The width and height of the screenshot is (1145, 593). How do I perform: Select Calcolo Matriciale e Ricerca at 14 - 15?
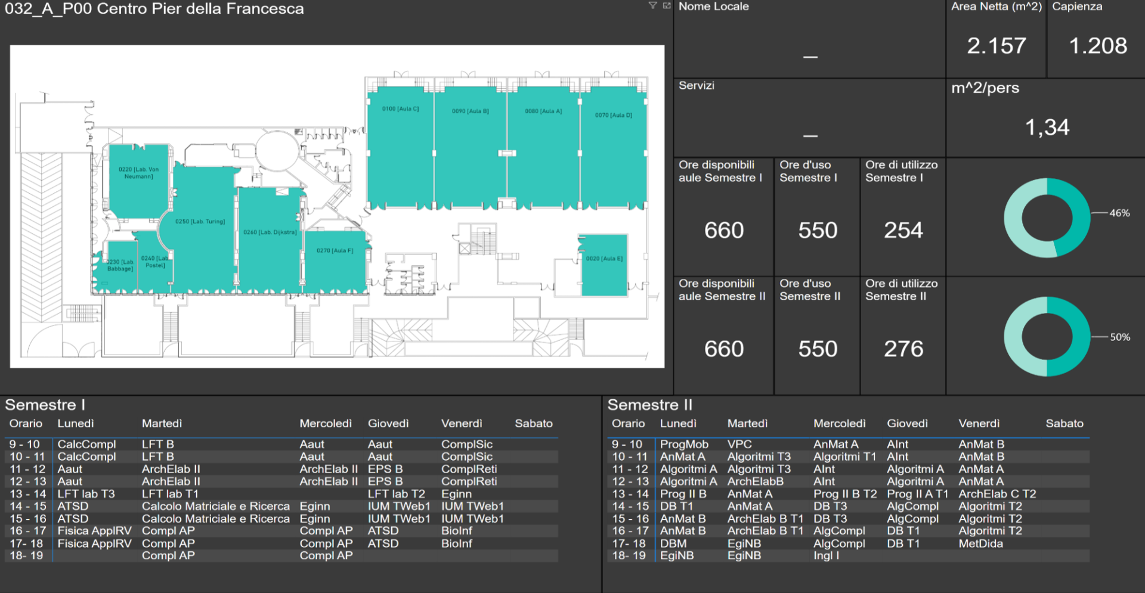click(215, 507)
